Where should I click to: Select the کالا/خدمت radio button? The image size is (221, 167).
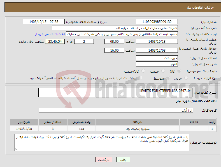(143, 71)
